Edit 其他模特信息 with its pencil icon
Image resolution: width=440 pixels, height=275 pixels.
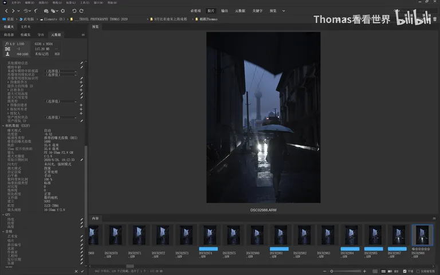point(82,63)
